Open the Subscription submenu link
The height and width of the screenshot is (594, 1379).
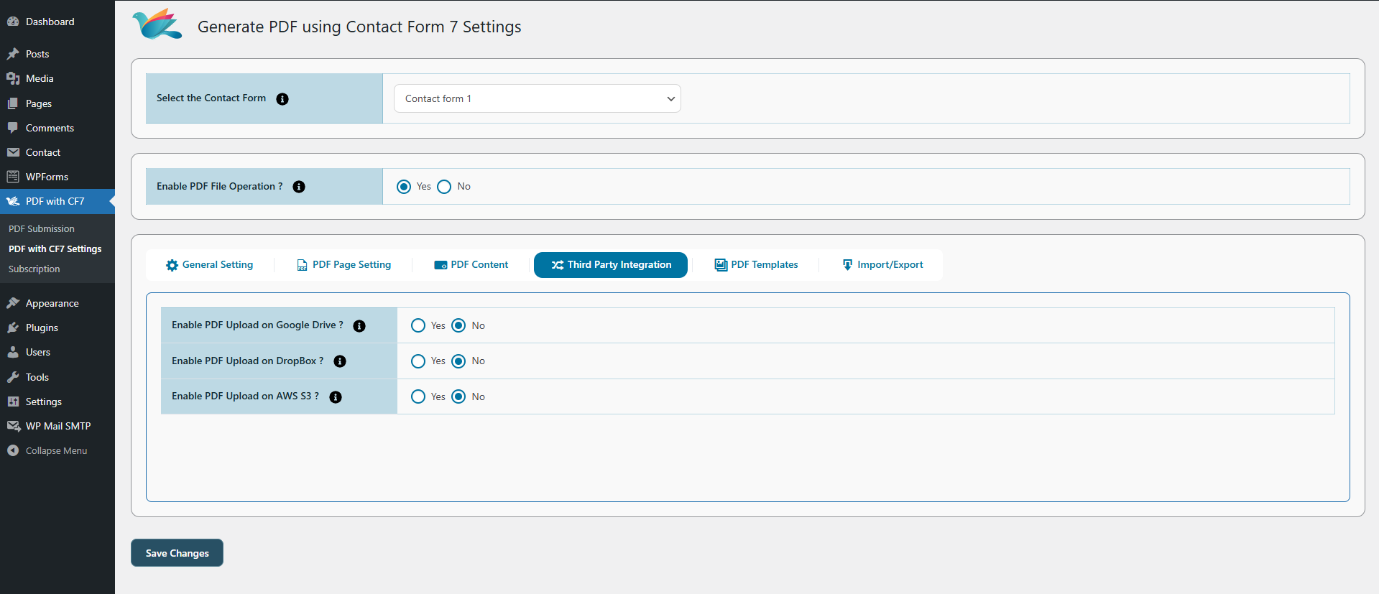(34, 269)
